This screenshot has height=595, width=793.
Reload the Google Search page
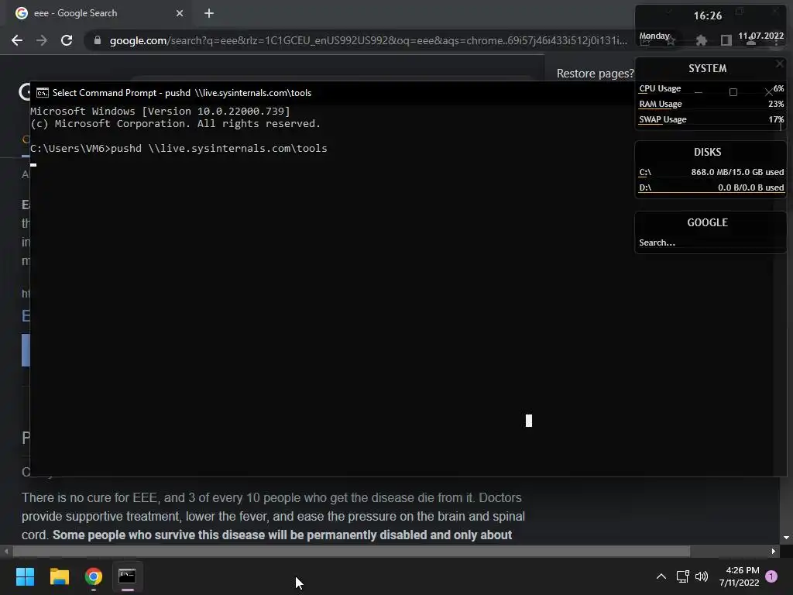coord(67,40)
